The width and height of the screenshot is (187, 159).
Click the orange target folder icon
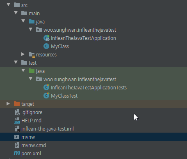click(x=17, y=104)
